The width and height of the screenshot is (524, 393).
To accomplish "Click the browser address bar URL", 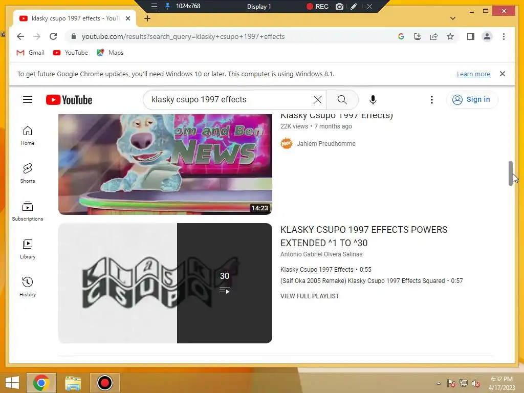I will coord(183,36).
